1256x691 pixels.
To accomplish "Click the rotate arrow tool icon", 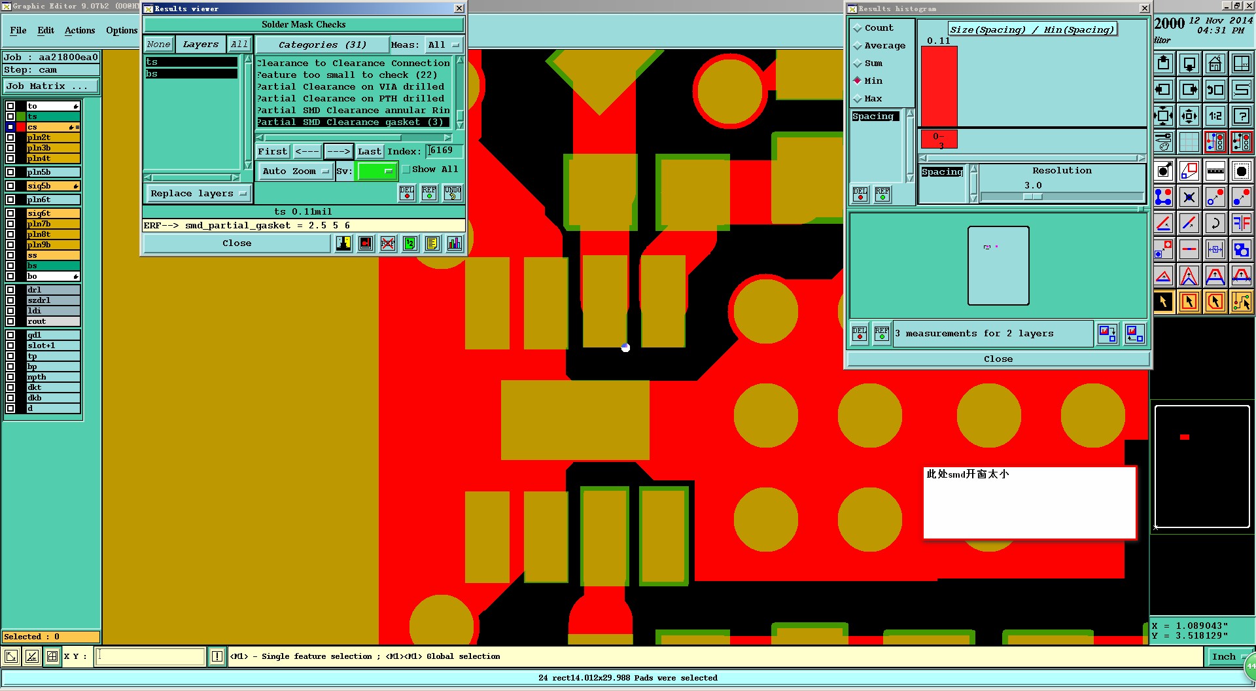I will pos(1215,223).
